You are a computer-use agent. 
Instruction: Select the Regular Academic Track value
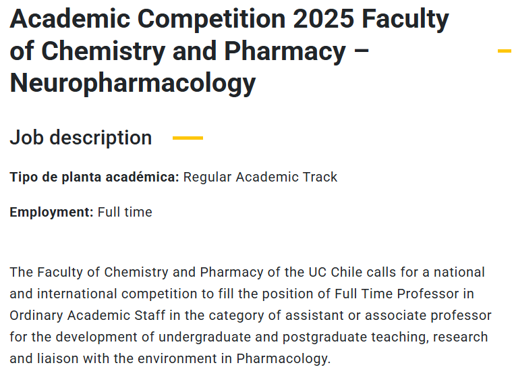pos(260,178)
